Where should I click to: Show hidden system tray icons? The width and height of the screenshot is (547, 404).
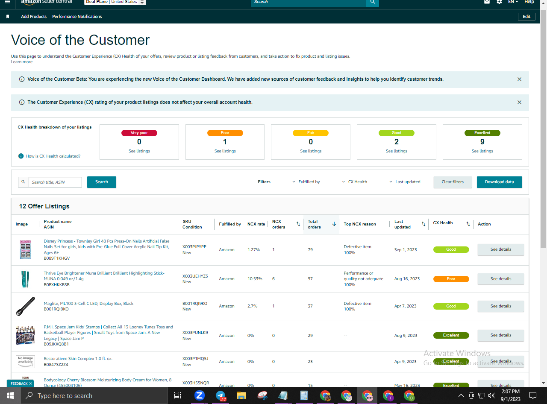click(x=461, y=396)
